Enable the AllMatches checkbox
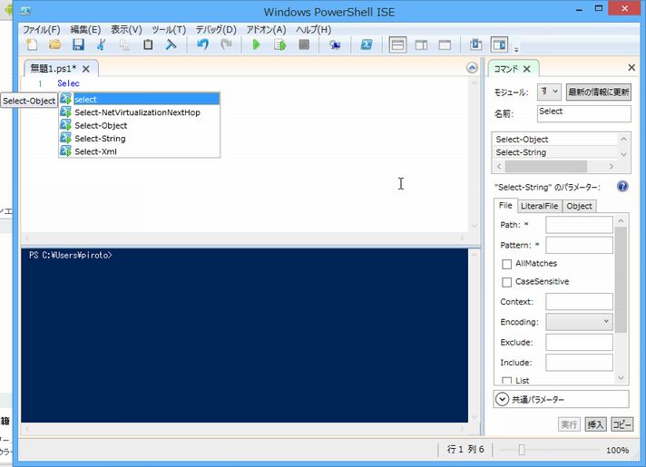 click(507, 264)
